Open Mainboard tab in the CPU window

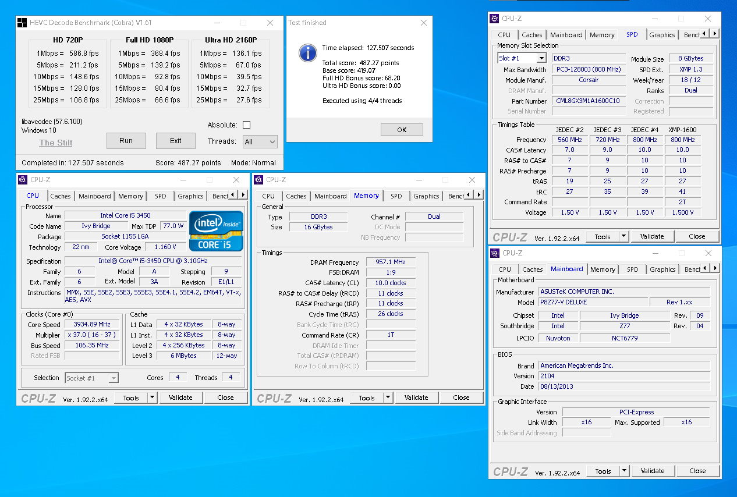pyautogui.click(x=94, y=196)
